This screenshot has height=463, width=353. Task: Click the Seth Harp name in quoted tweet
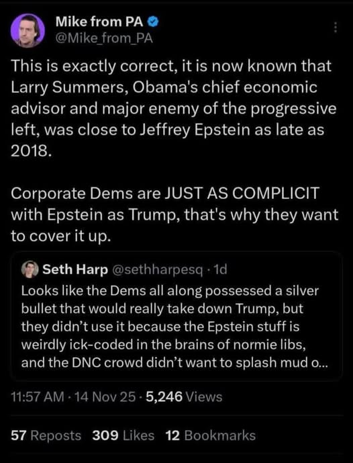75,269
